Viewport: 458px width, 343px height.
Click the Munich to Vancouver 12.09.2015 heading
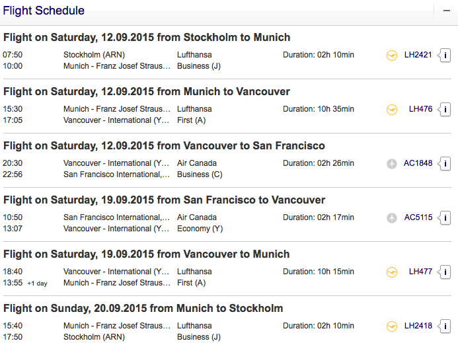[x=147, y=91]
